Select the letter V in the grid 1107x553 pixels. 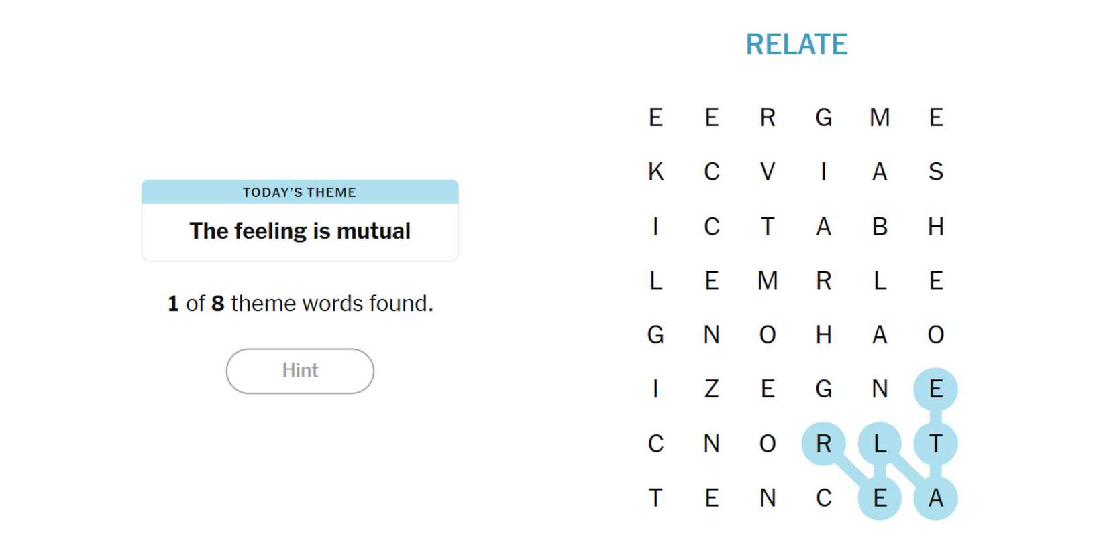pos(768,172)
